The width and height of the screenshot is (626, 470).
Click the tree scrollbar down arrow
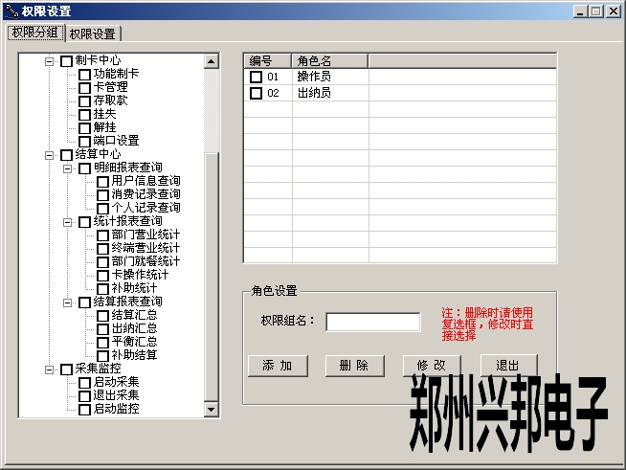211,410
